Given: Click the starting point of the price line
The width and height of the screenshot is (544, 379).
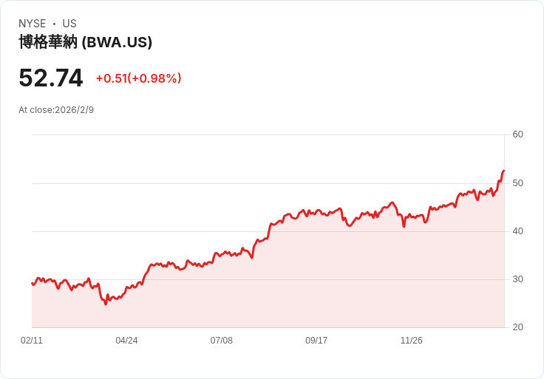Looking at the screenshot, I should coord(33,284).
